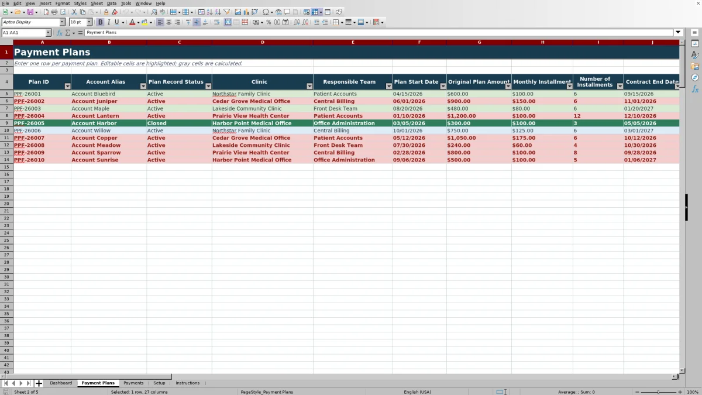The image size is (702, 395).
Task: Switch to the Instructions sheet tab
Action: [187, 383]
